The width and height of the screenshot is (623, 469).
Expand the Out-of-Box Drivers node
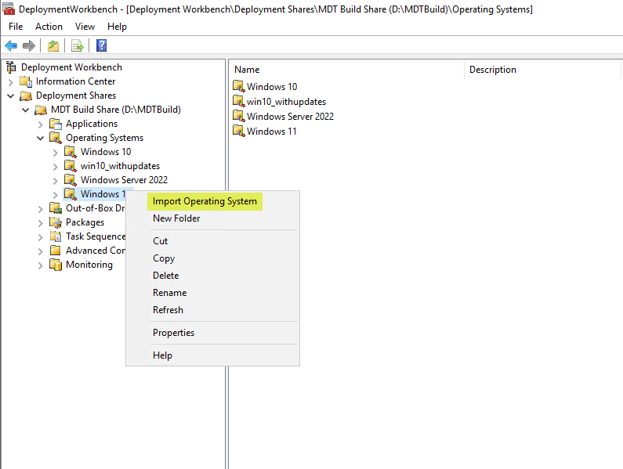point(40,209)
